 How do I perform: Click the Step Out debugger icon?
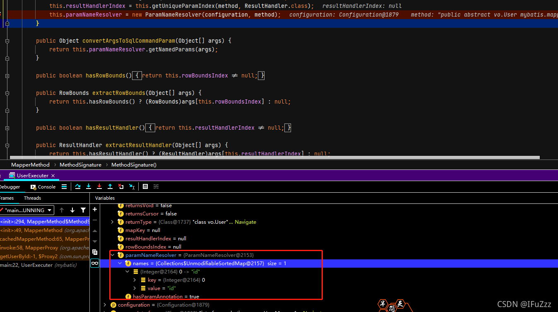pyautogui.click(x=110, y=186)
